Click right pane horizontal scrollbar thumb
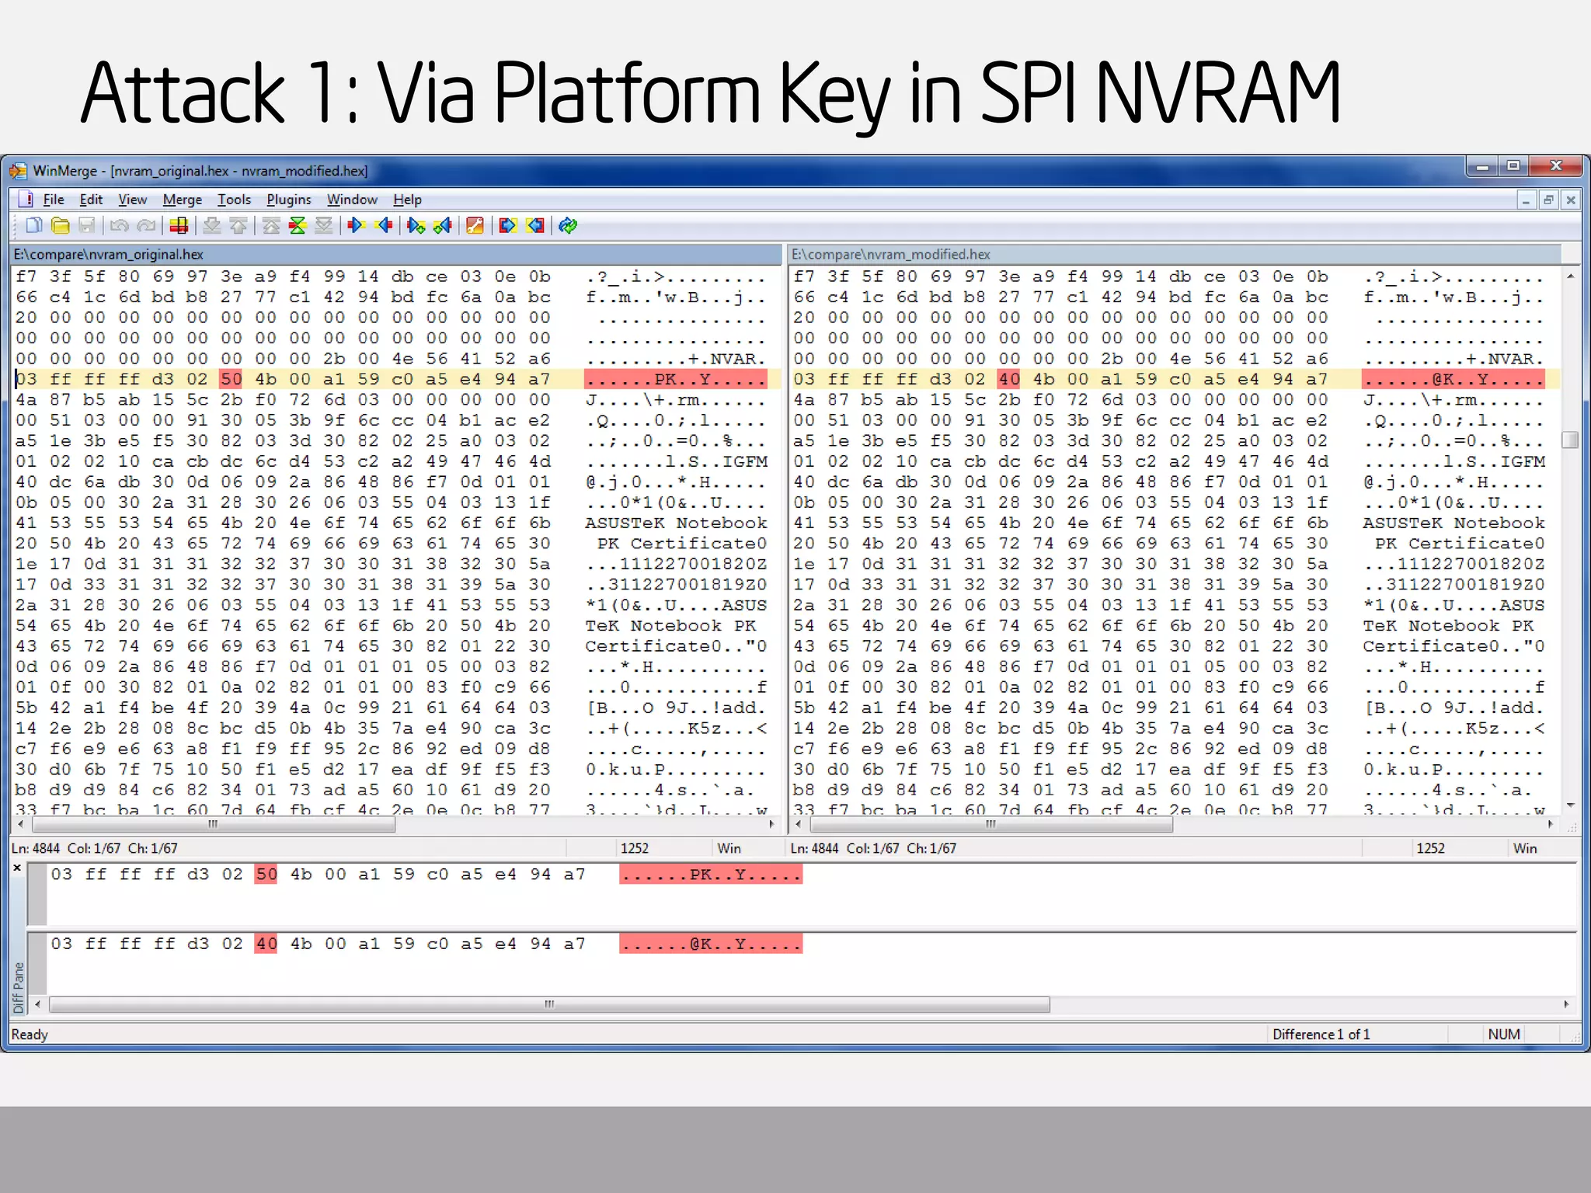The image size is (1591, 1193). tap(990, 825)
